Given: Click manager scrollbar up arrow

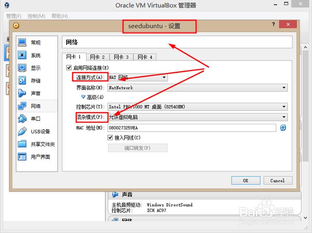Looking at the screenshot, I should tap(306, 47).
